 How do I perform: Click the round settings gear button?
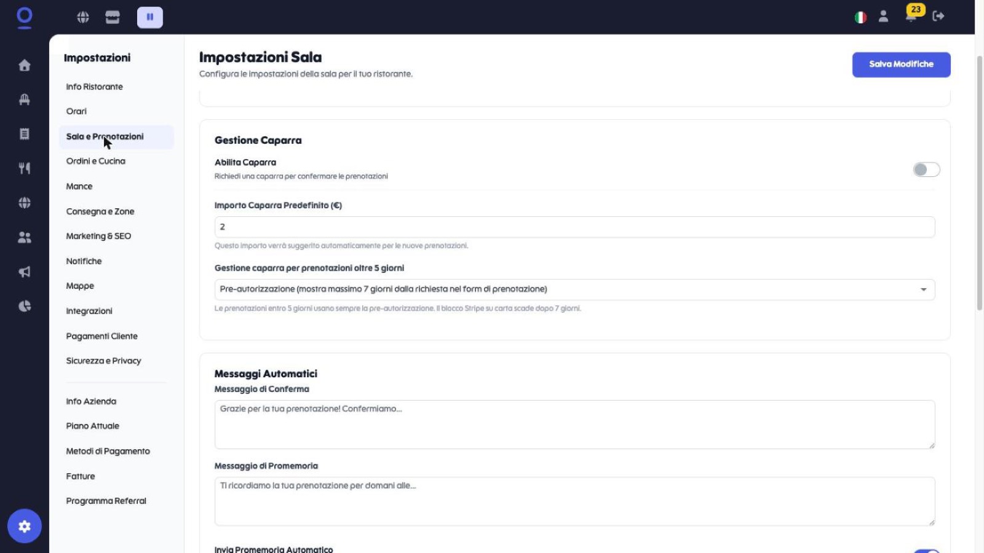click(x=25, y=526)
